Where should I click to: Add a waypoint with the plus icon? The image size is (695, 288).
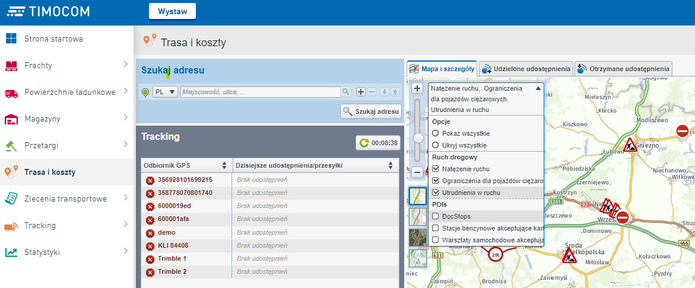[x=360, y=92]
